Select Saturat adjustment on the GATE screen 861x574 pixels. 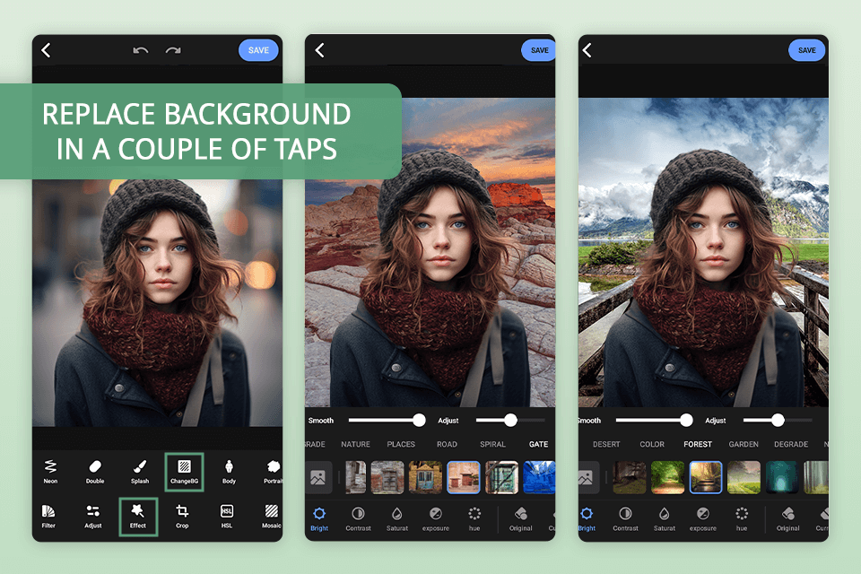click(x=397, y=519)
